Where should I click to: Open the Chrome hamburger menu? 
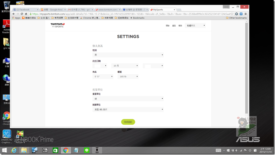[x=246, y=14]
